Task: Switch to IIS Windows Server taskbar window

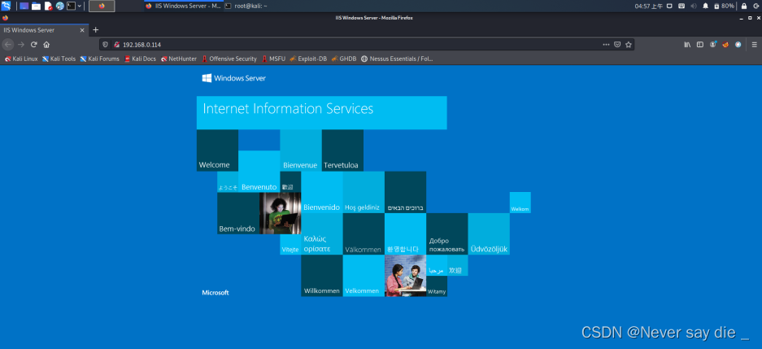Action: [x=183, y=6]
